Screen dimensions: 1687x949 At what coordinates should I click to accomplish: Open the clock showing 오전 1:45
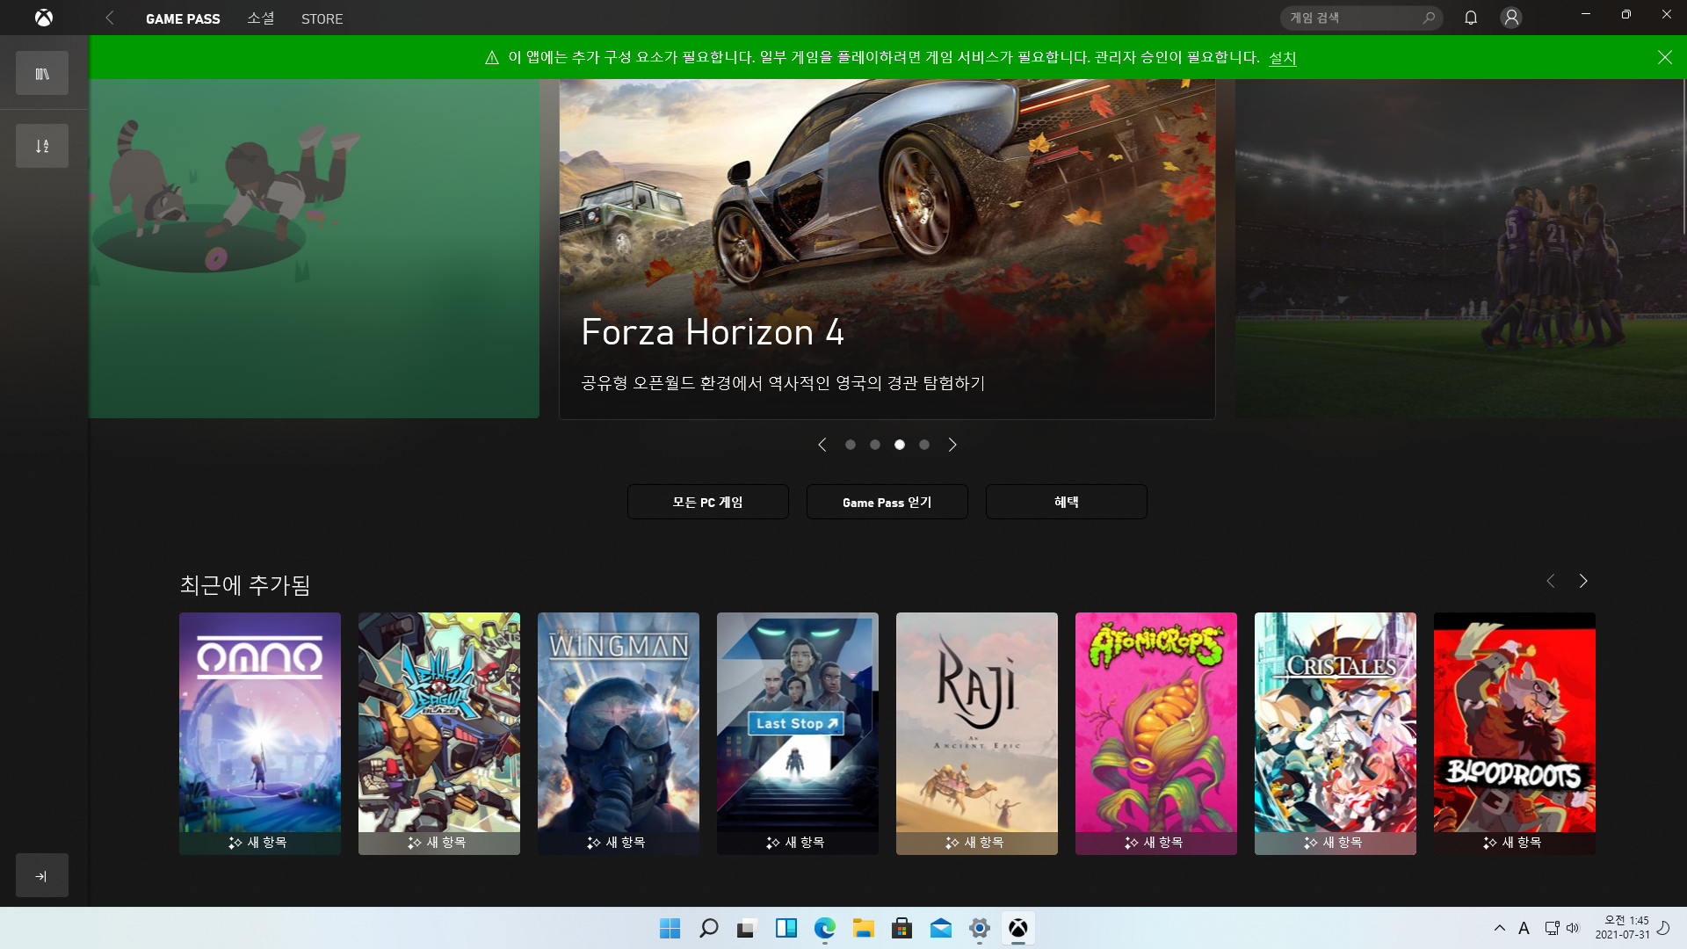click(x=1622, y=928)
